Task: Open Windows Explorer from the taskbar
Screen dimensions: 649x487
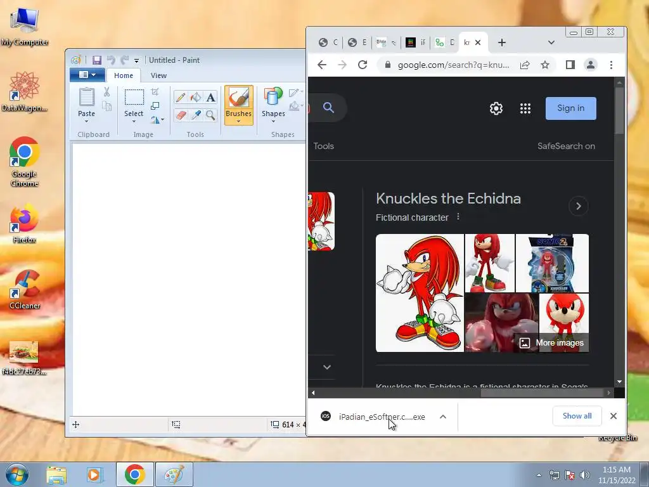Action: 56,474
